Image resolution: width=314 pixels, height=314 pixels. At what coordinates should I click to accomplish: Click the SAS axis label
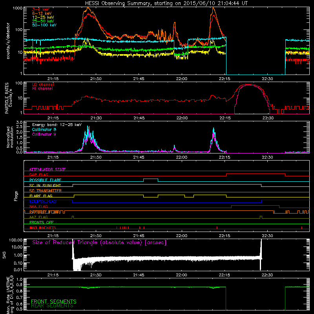coord(4,255)
